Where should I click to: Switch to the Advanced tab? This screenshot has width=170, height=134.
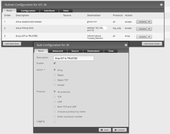pyautogui.click(x=58, y=51)
